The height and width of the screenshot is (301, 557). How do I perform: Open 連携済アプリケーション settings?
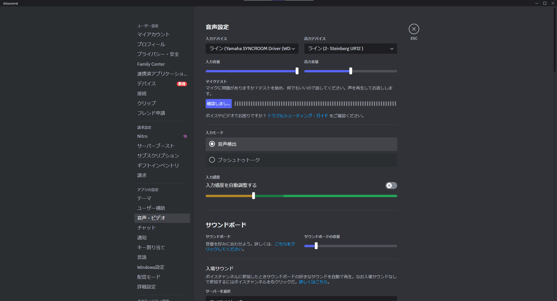[162, 74]
